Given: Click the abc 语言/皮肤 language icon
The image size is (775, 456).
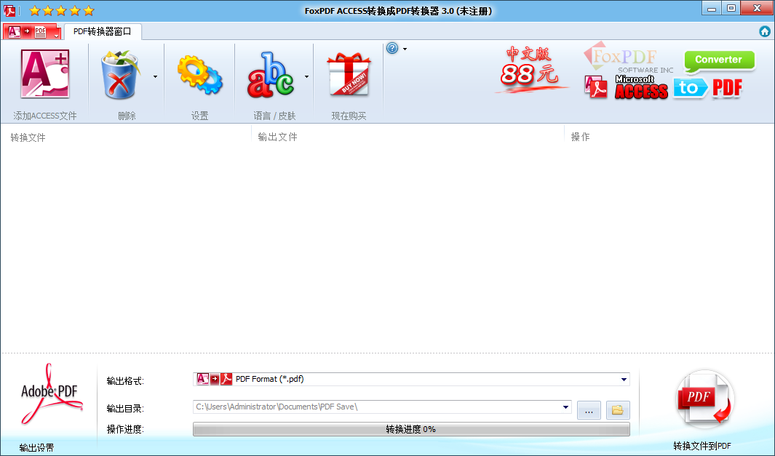Looking at the screenshot, I should coord(271,73).
